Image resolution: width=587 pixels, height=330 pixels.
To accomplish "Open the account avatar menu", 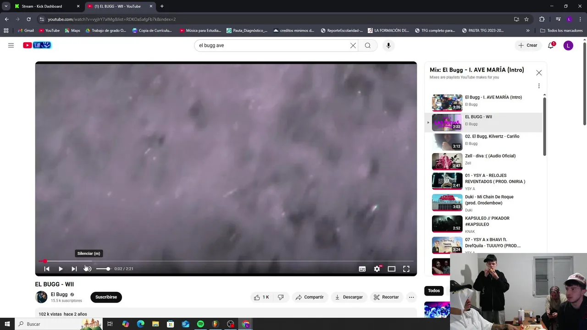I will pyautogui.click(x=568, y=45).
